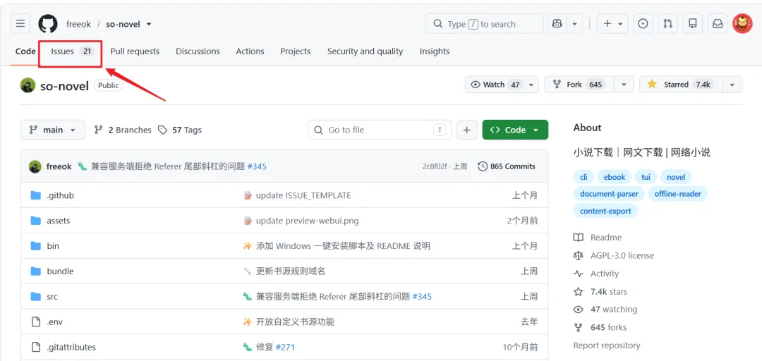Expand the Fork dropdown arrow

point(624,85)
